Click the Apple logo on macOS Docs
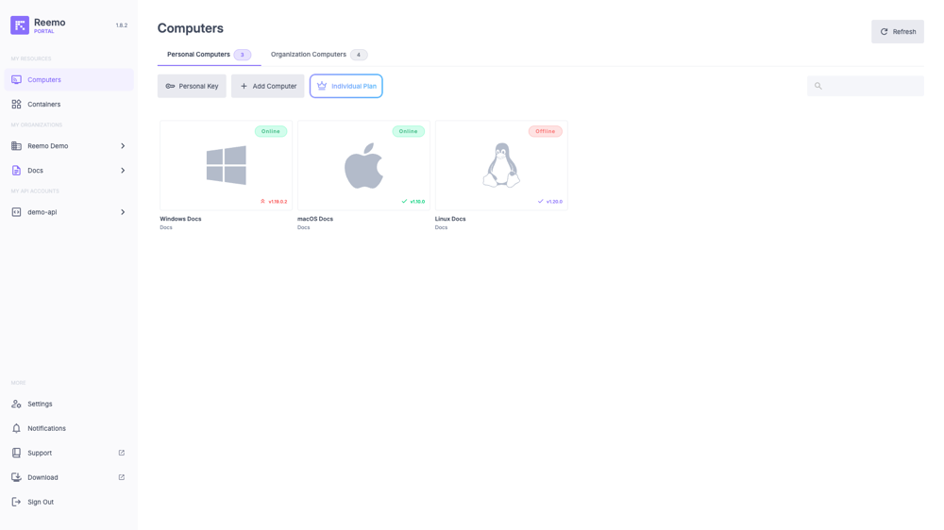This screenshot has height=530, width=944. pyautogui.click(x=363, y=165)
